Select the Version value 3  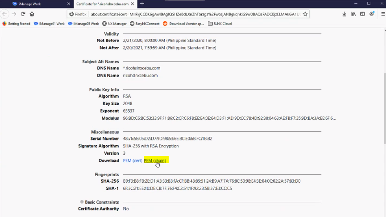coord(124,153)
